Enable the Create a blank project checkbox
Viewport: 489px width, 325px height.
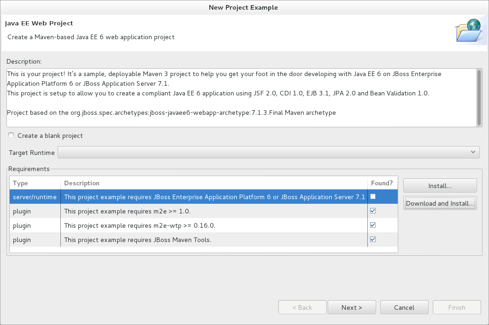pos(11,135)
